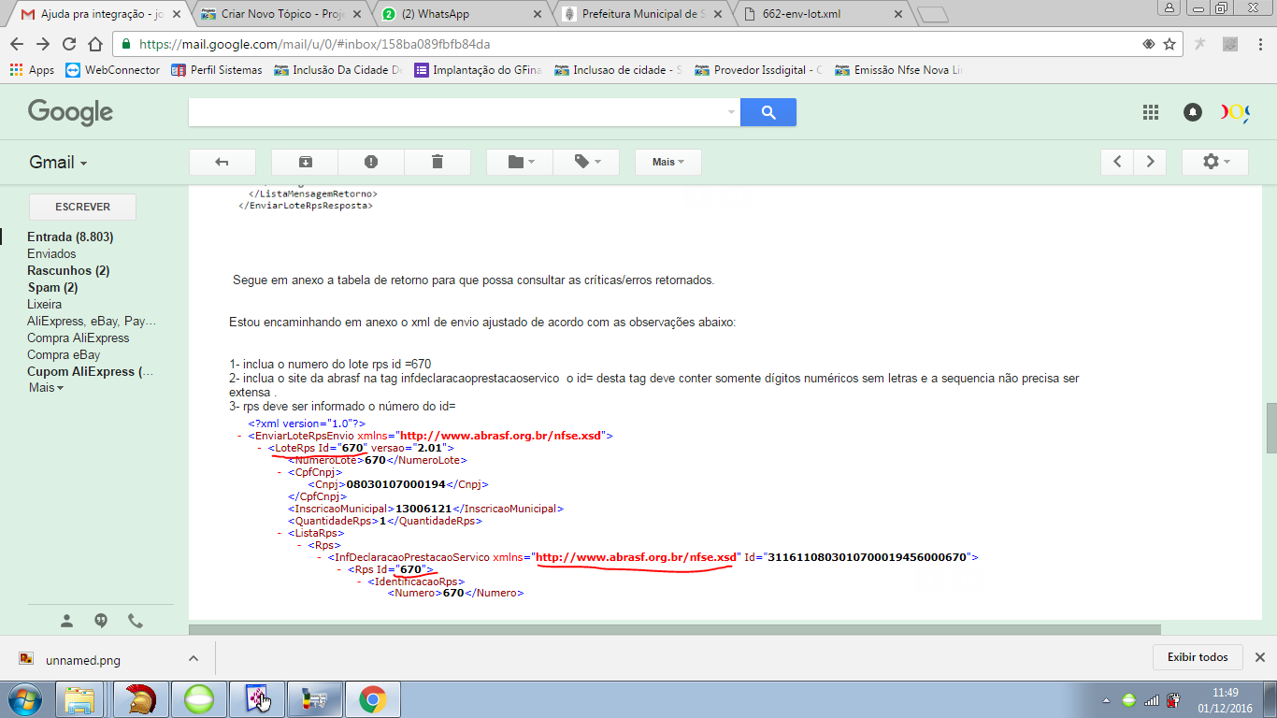Open Hangouts contacts person icon

pyautogui.click(x=66, y=621)
